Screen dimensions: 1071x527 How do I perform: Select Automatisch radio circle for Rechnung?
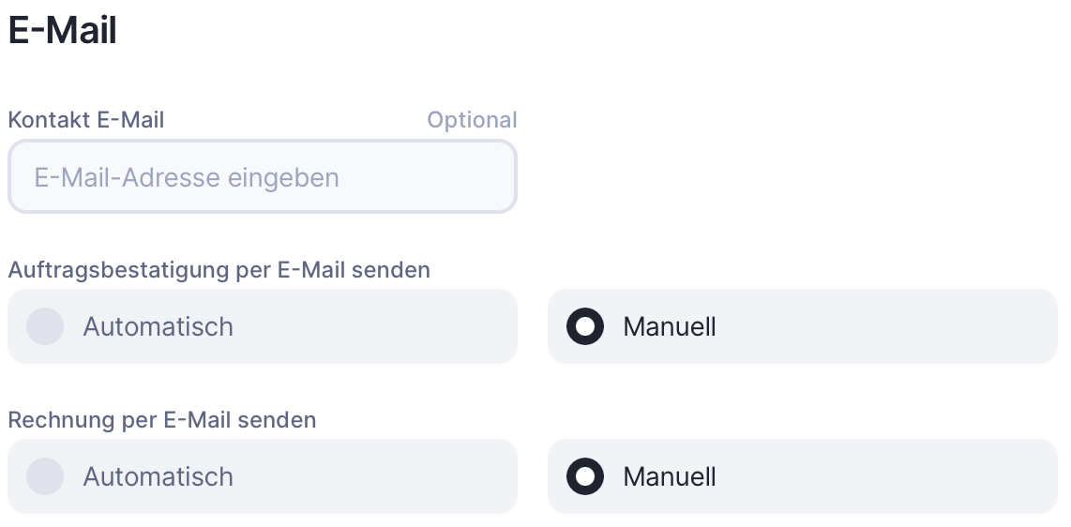click(x=45, y=476)
